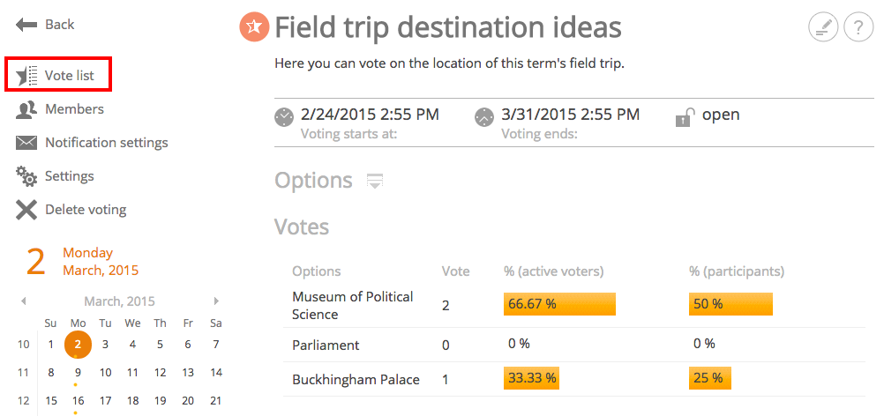Click the Settings gears icon
This screenshot has width=884, height=416.
pos(26,176)
